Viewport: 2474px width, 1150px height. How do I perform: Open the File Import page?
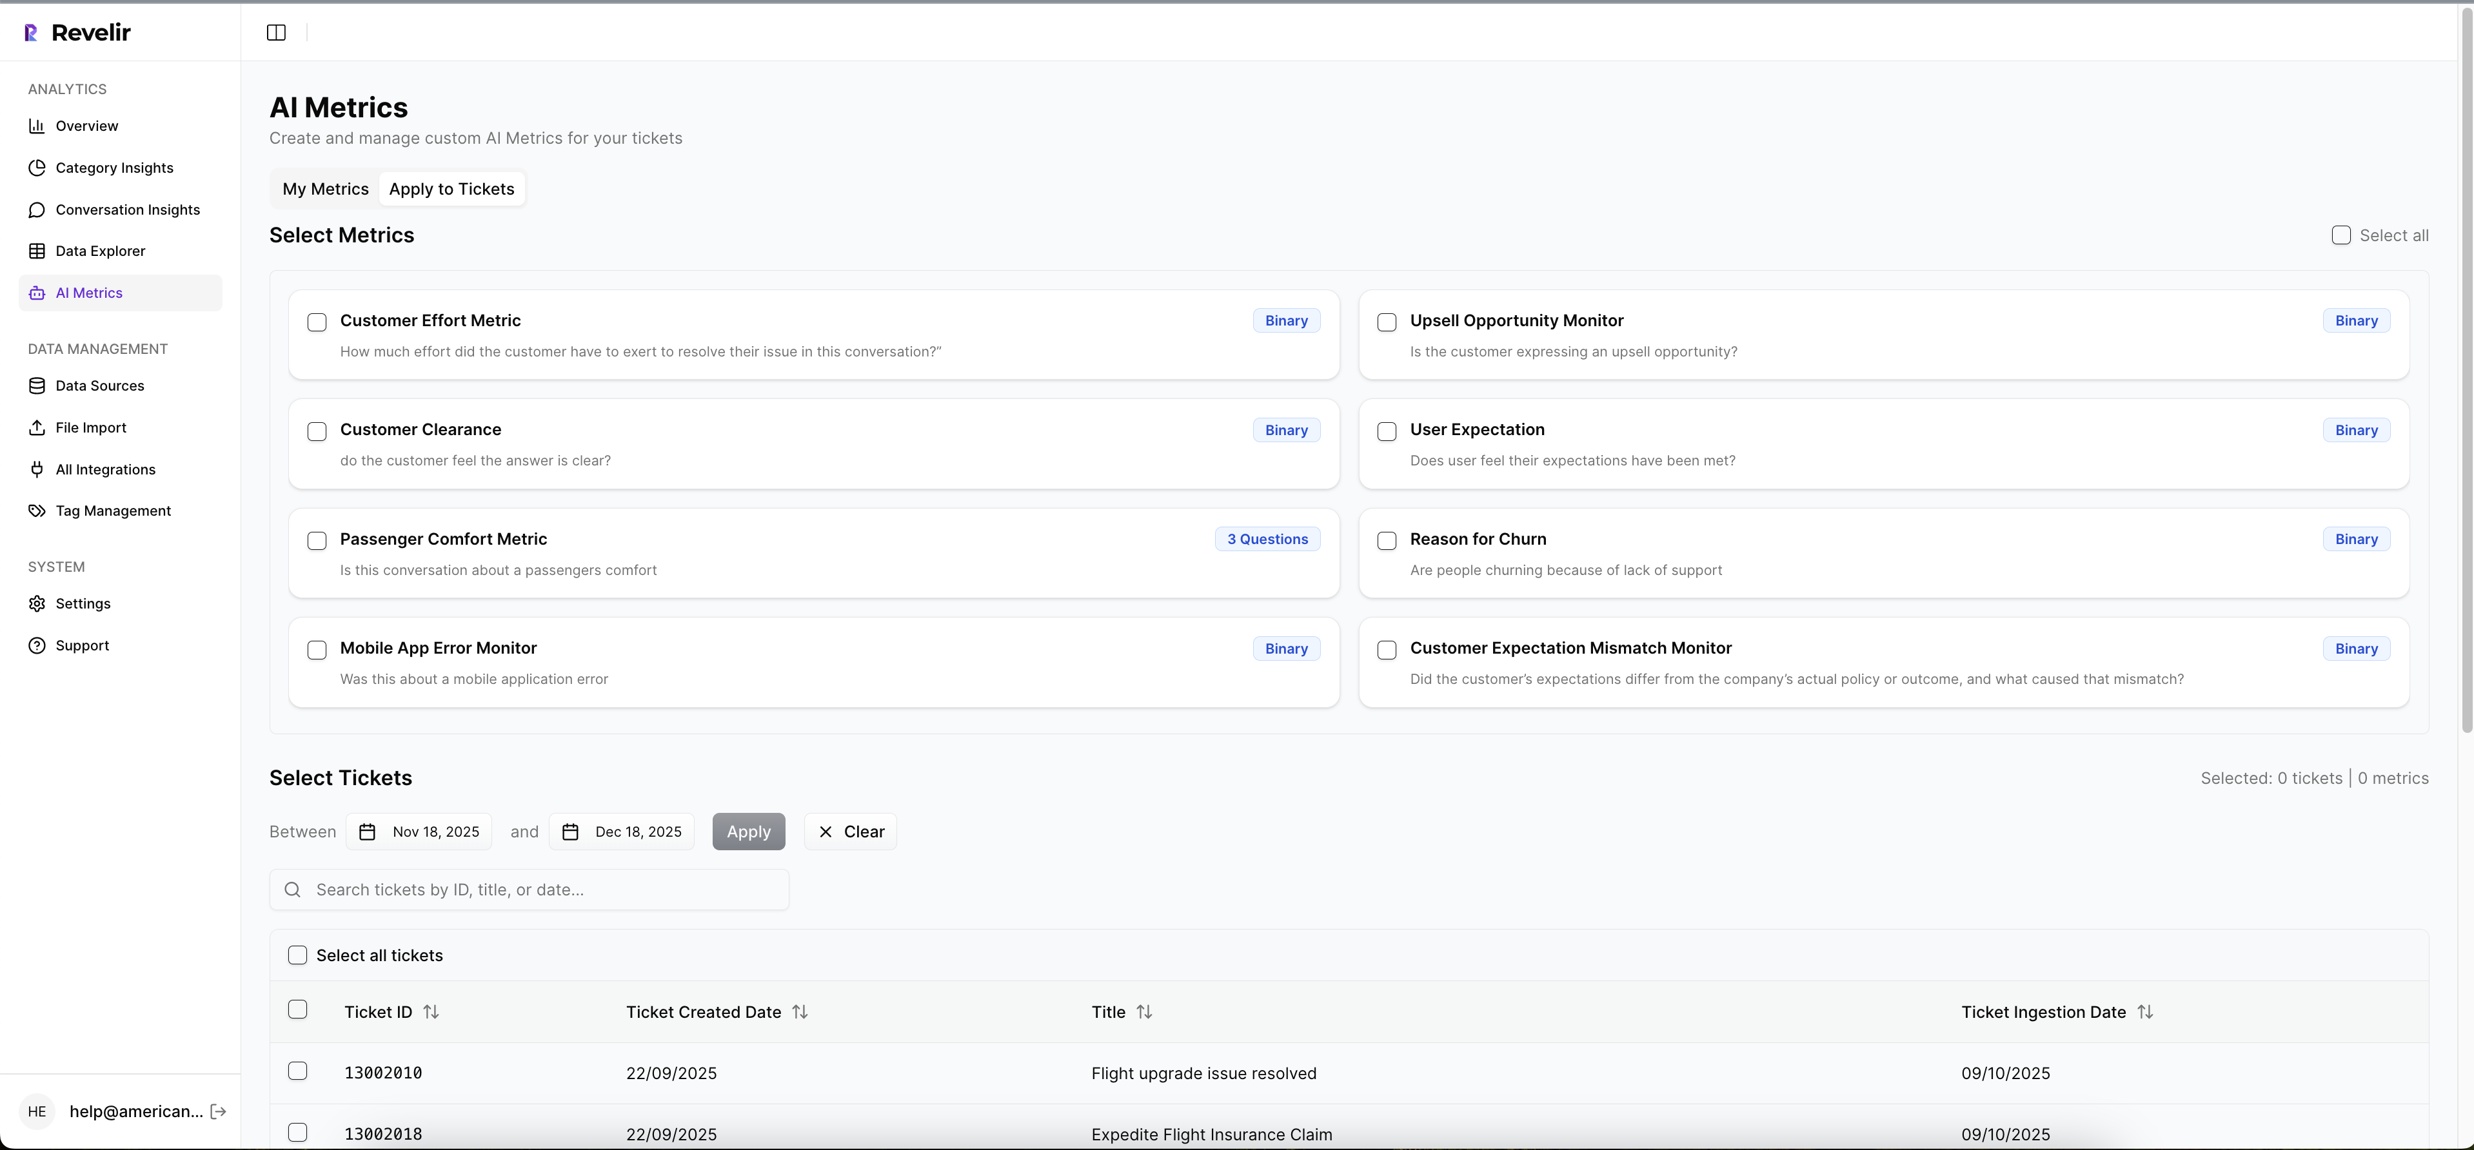pyautogui.click(x=90, y=427)
